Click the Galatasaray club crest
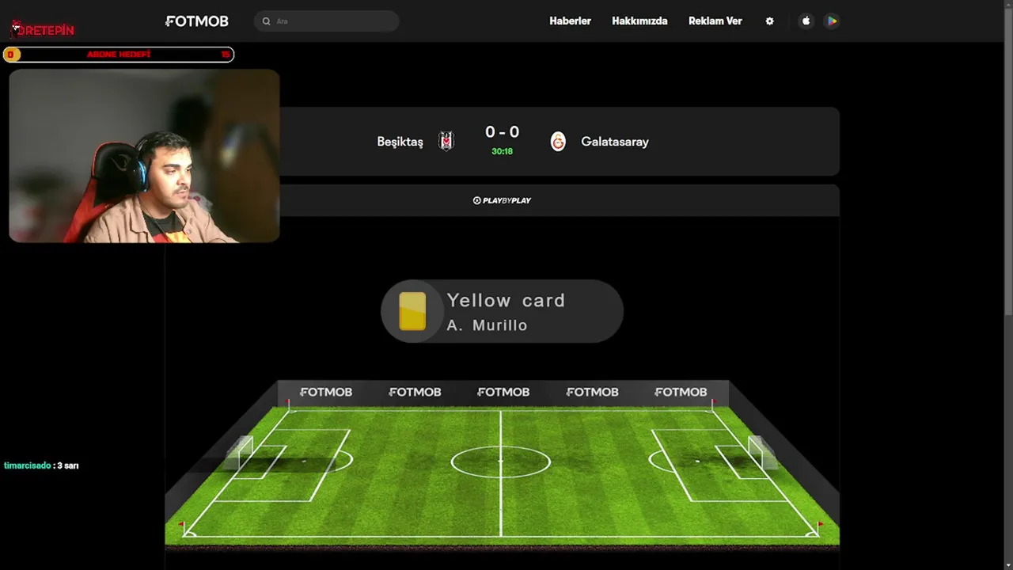 click(x=558, y=142)
